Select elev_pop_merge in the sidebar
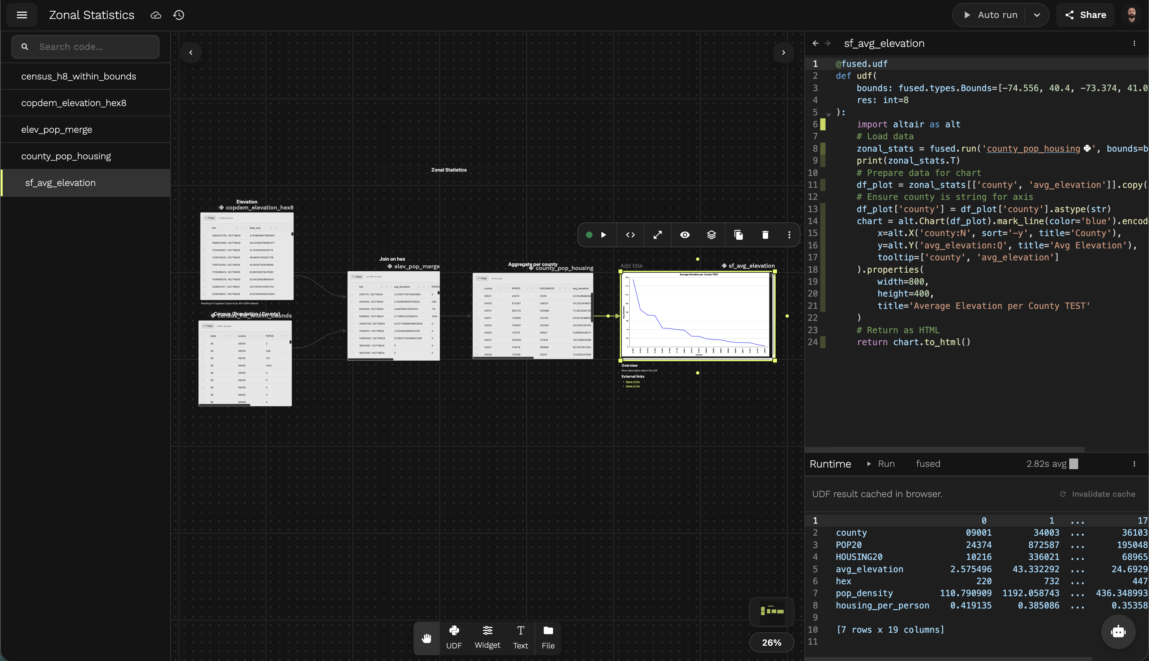This screenshot has height=661, width=1149. point(85,129)
